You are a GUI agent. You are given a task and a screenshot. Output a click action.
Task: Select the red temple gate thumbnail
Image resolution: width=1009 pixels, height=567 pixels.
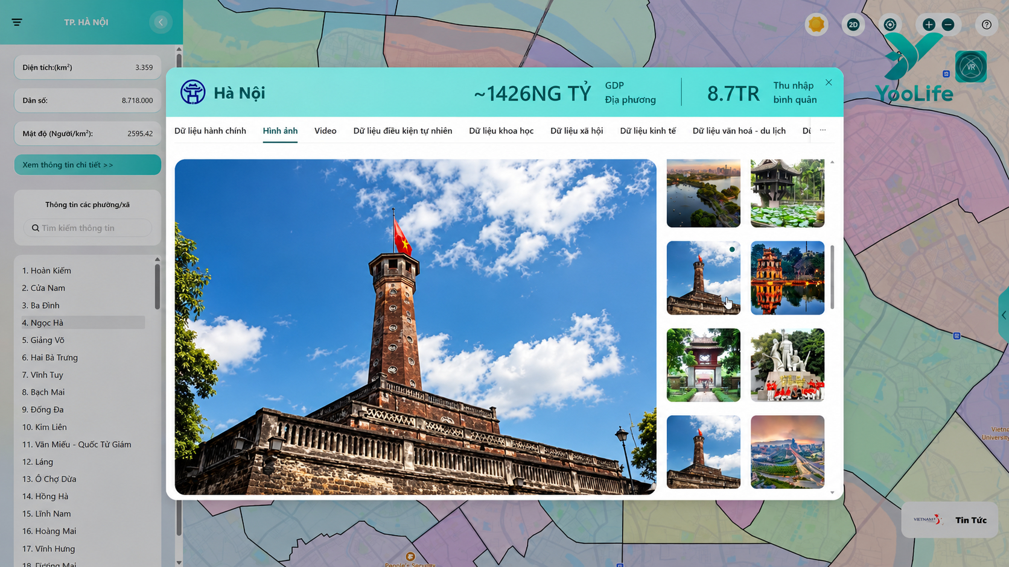click(703, 365)
